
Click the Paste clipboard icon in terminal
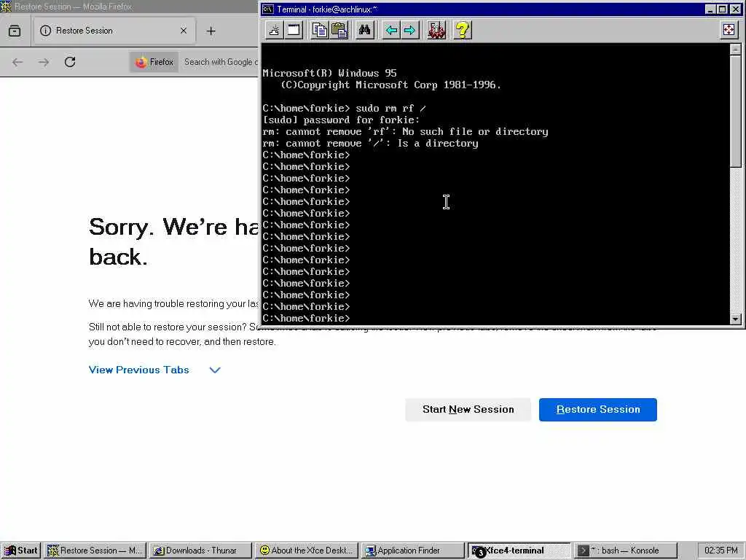339,31
